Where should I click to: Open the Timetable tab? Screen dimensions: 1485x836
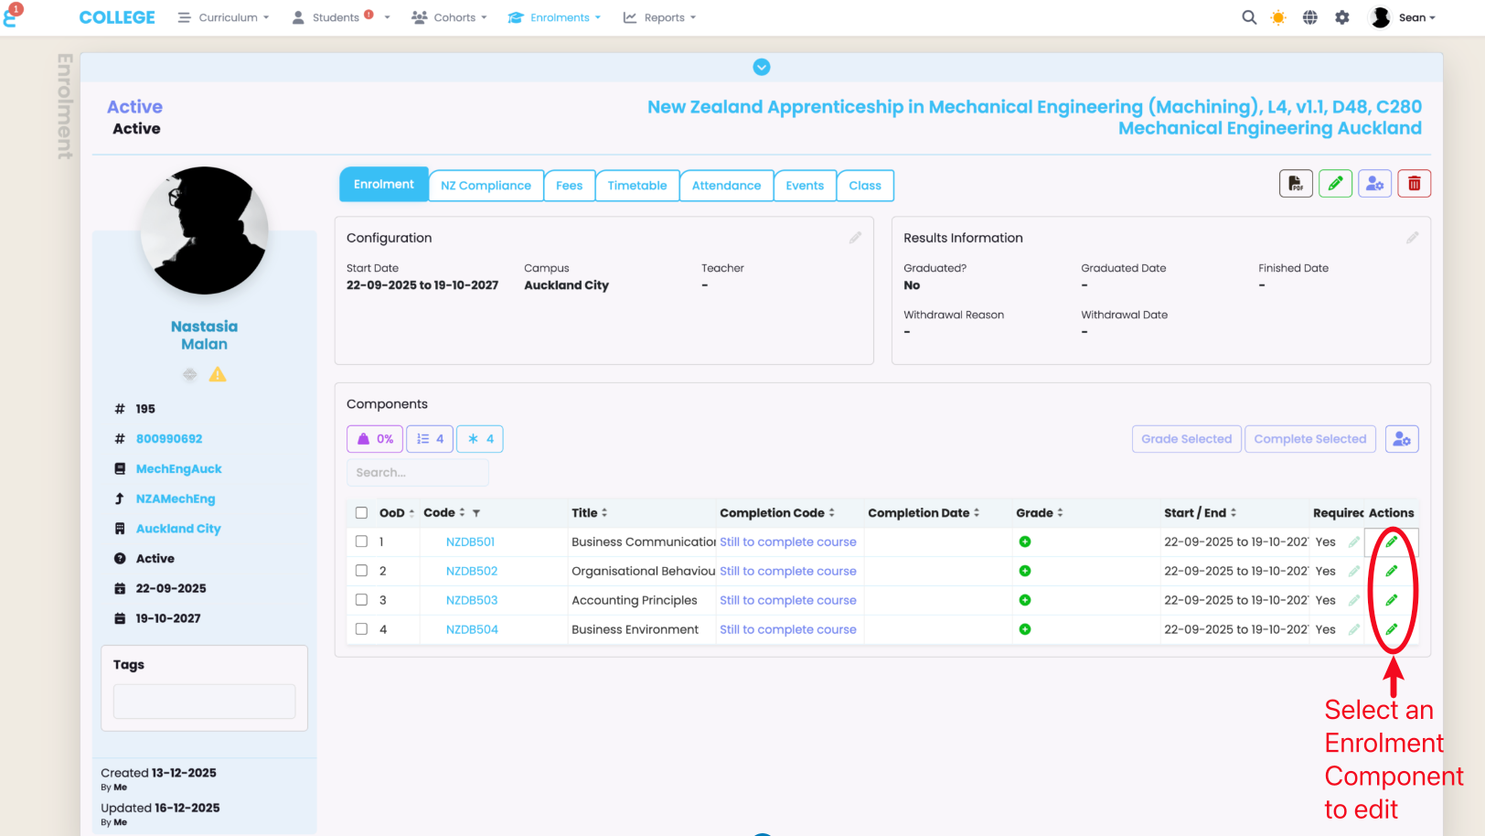636,186
